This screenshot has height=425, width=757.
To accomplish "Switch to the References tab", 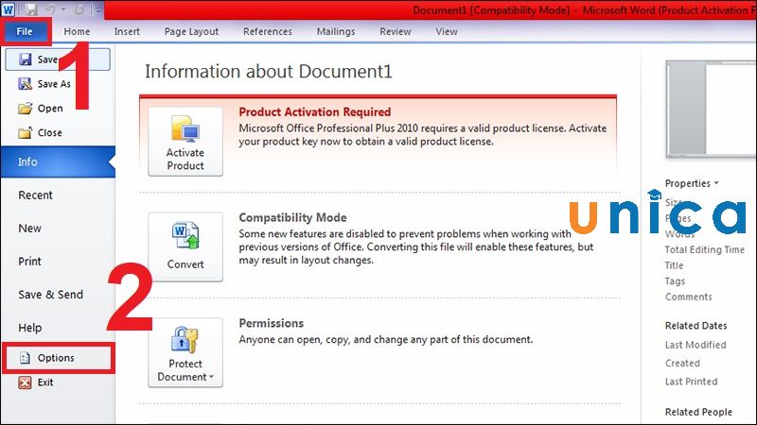I will [268, 31].
